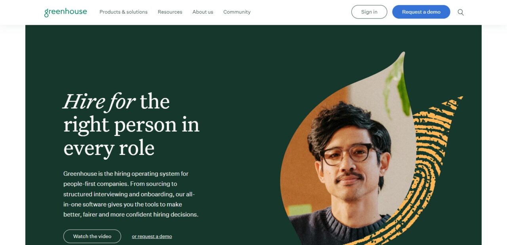Image resolution: width=507 pixels, height=245 pixels.
Task: Click the 'every role' headline line
Action: point(109,148)
